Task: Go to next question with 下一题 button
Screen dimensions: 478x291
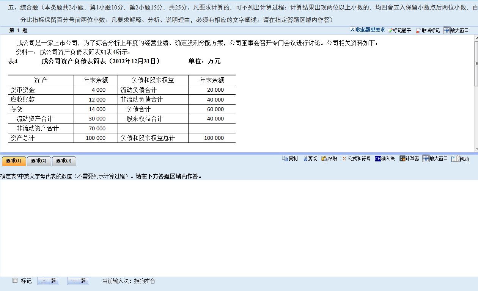Action: point(78,281)
